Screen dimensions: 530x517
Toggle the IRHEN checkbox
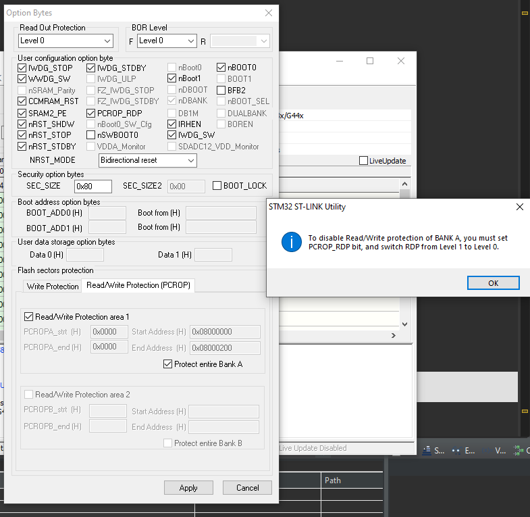(171, 124)
